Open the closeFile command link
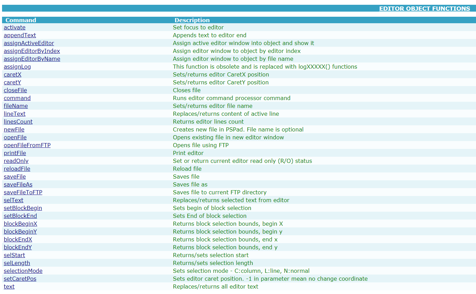Viewport: 476px width, 294px height. point(15,90)
